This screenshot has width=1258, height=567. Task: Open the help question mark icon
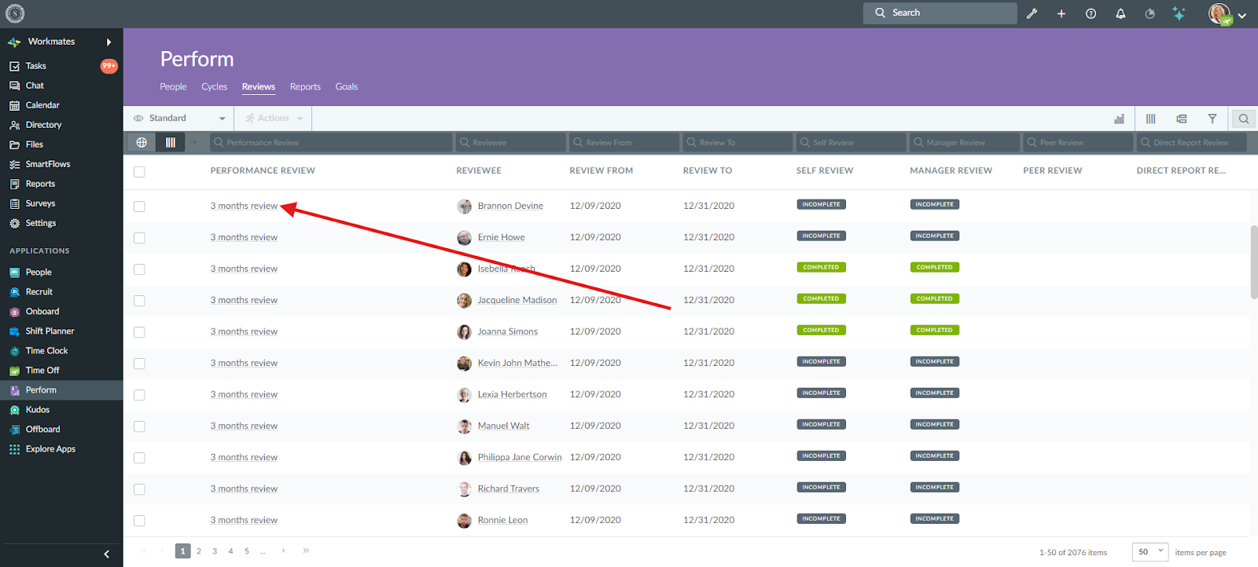pos(1091,13)
